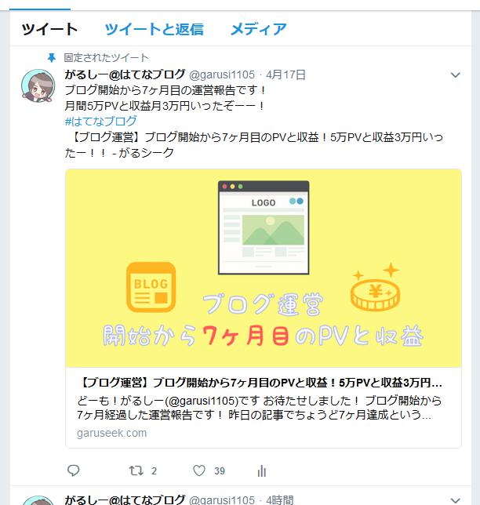Open the link card article title
The image size is (480, 505).
(x=260, y=383)
